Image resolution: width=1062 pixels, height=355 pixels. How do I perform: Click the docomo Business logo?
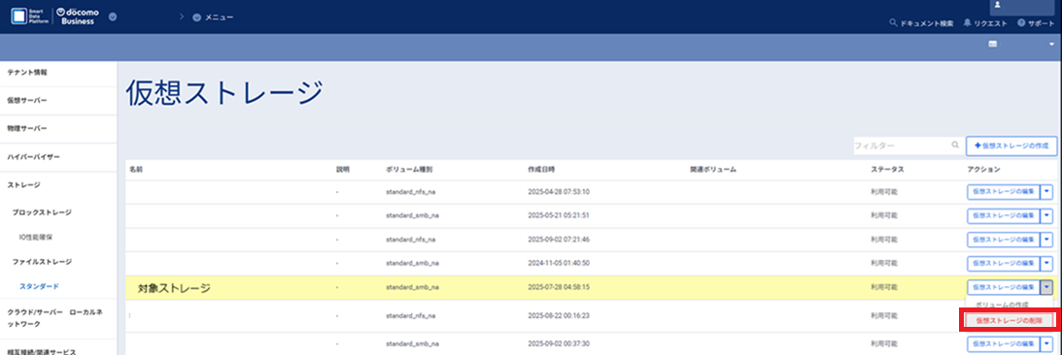point(78,16)
